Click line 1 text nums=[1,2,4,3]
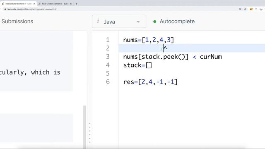265x149 pixels. [x=148, y=40]
